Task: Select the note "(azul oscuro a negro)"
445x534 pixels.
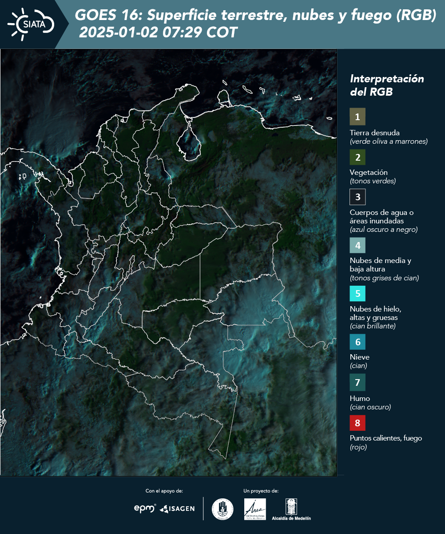Action: [x=384, y=230]
